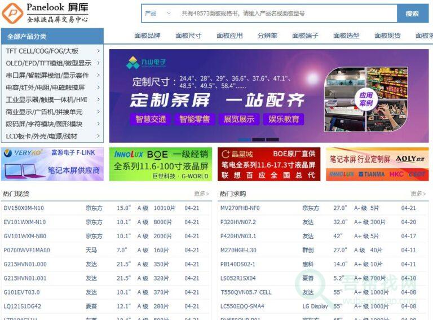The image size is (433, 320).
Task: Click 更多 link in 热门求购 section
Action: pyautogui.click(x=418, y=194)
